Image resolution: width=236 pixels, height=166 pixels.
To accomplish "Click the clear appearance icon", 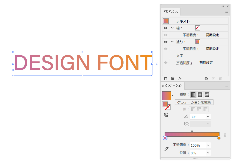I will pos(206,79).
